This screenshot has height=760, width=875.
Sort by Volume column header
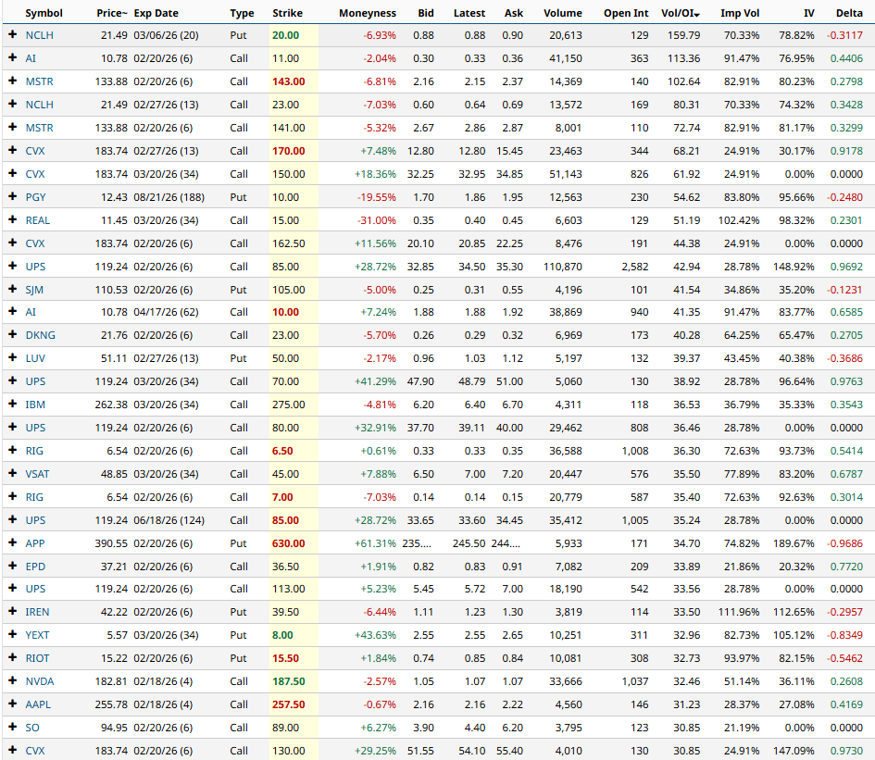tap(563, 13)
